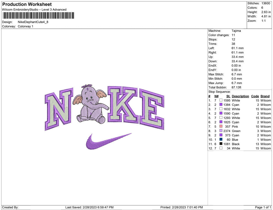
Task: Click the Created By label
Action: pyautogui.click(x=10, y=207)
